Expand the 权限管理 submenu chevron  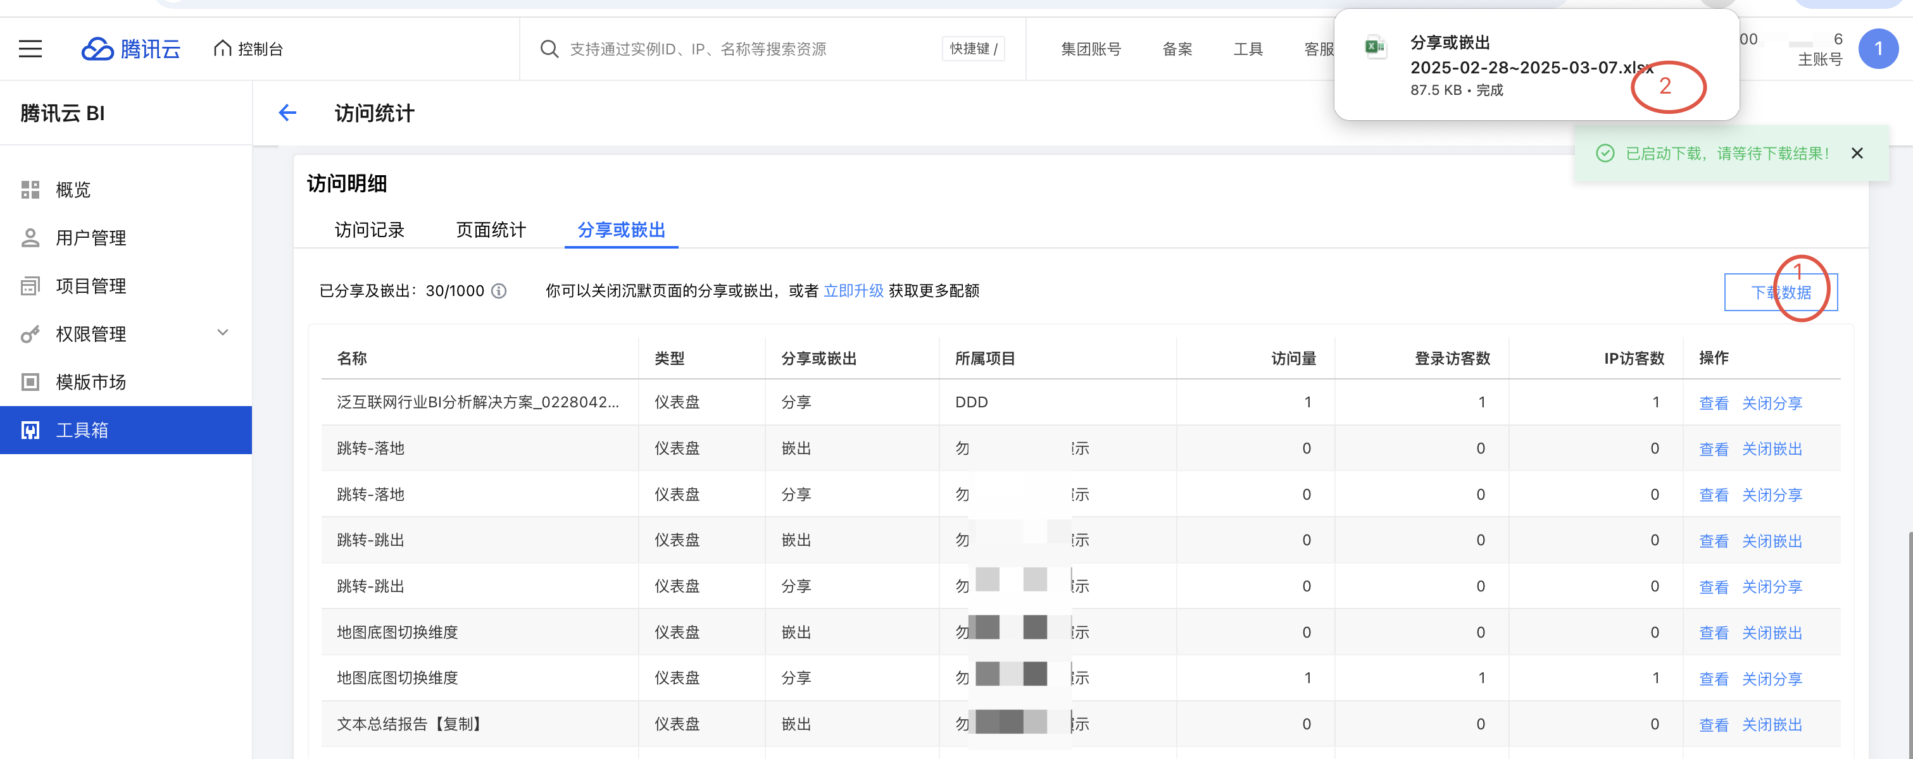tap(223, 333)
